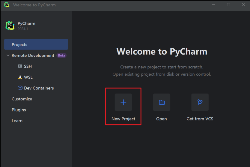This screenshot has width=250, height=167.
Task: Select the Dev Containers cube icon
Action: (x=20, y=88)
